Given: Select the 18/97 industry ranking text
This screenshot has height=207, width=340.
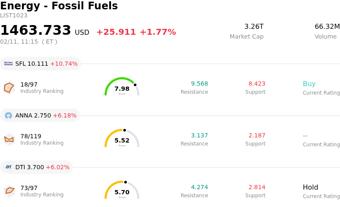Looking at the screenshot, I should pos(29,85).
